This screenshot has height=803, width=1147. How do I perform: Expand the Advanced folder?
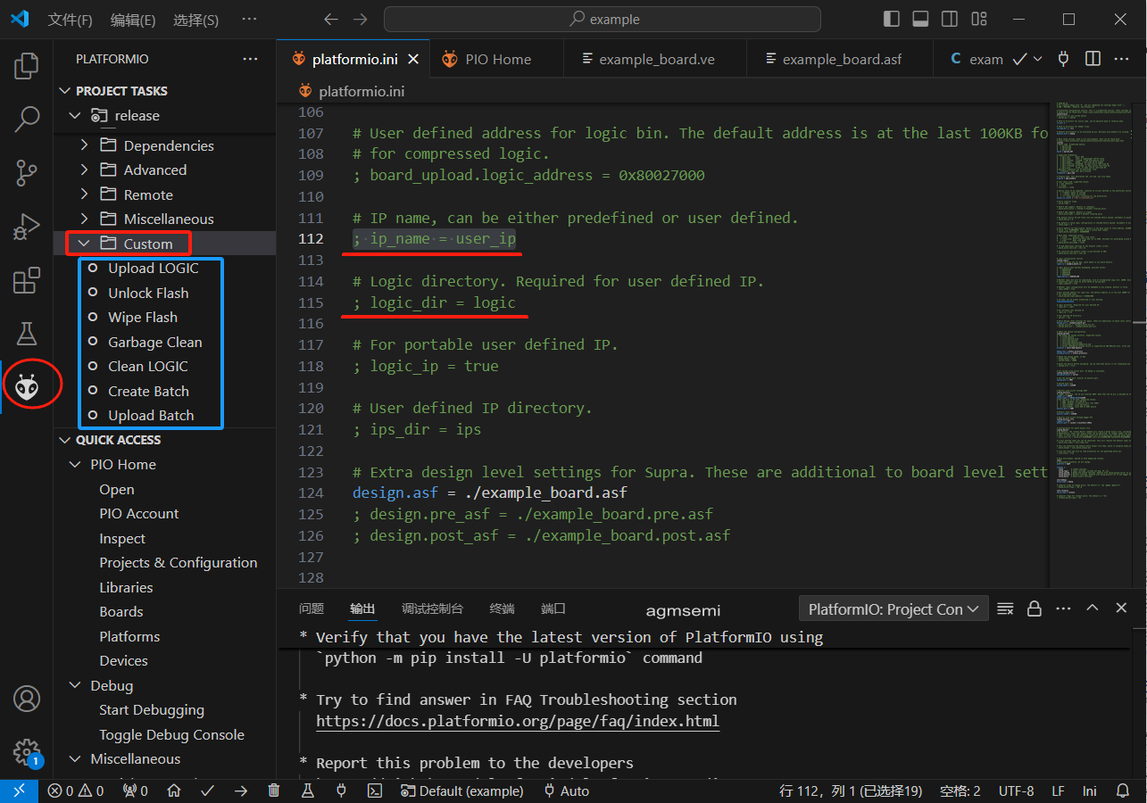click(85, 170)
